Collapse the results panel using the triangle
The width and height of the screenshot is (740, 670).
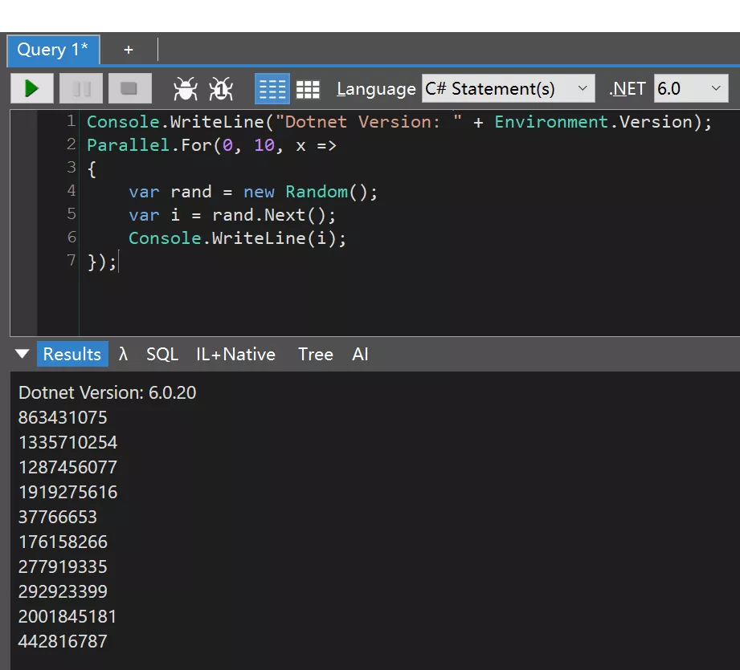click(x=22, y=354)
